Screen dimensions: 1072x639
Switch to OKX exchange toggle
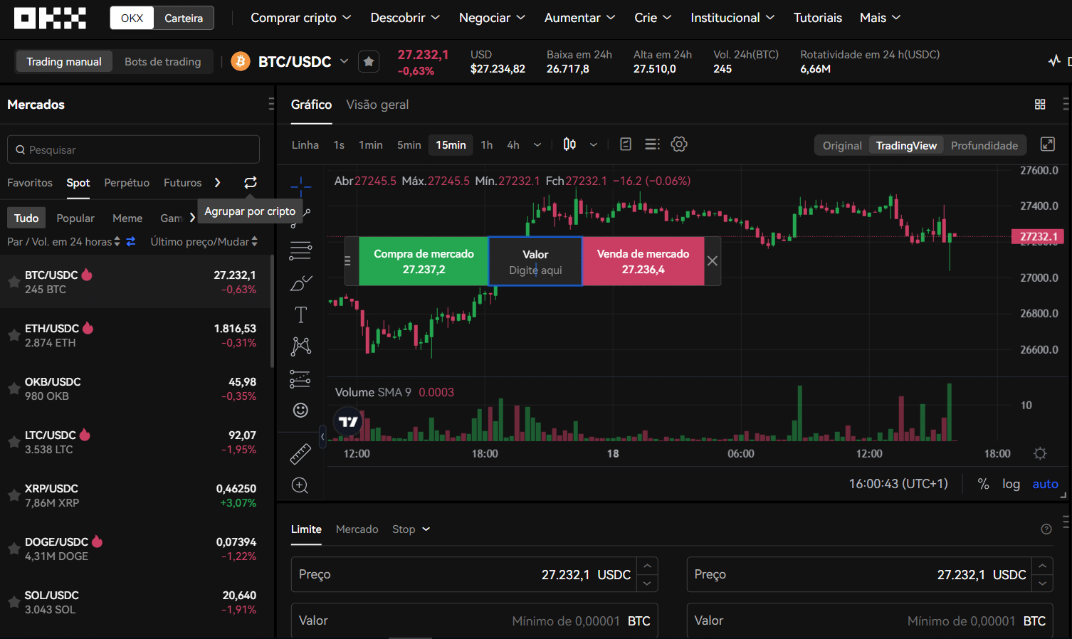pos(132,18)
